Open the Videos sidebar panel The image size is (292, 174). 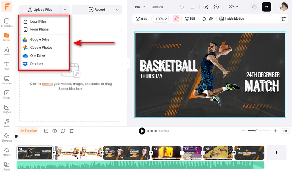pos(7,94)
